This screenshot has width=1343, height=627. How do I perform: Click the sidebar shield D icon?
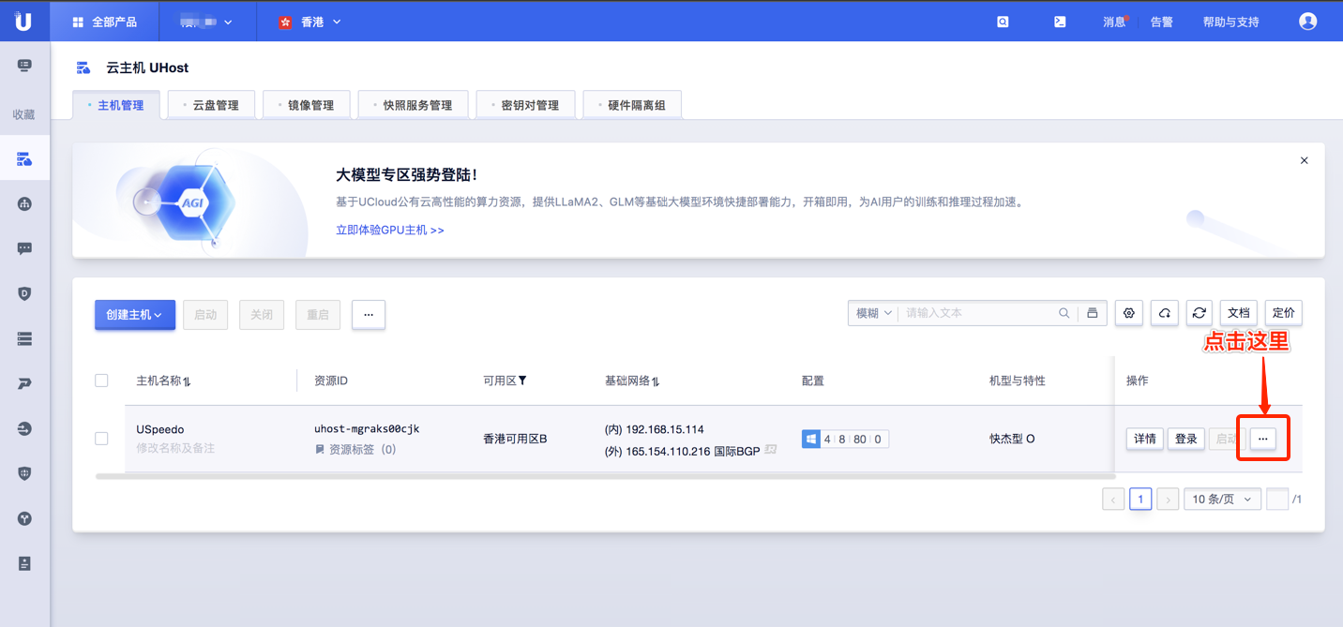click(x=24, y=293)
